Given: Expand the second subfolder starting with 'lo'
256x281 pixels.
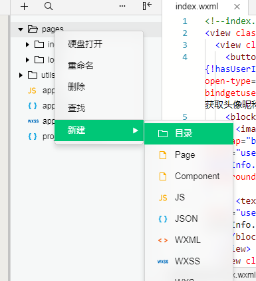Looking at the screenshot, I should [27, 60].
